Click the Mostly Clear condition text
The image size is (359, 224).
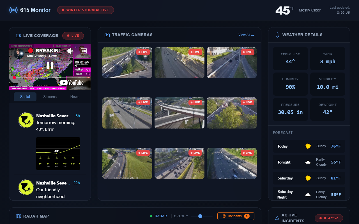coord(310,10)
